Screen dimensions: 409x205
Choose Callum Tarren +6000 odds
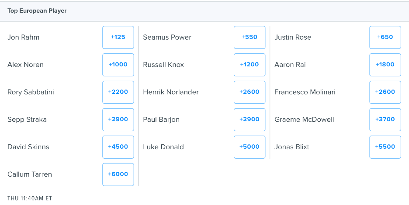[x=118, y=174]
